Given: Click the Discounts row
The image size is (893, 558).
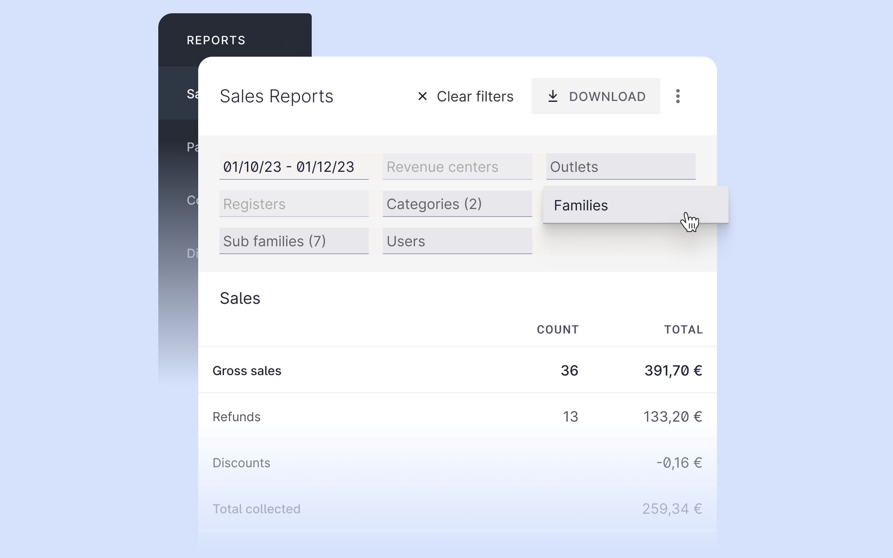Looking at the screenshot, I should 457,463.
